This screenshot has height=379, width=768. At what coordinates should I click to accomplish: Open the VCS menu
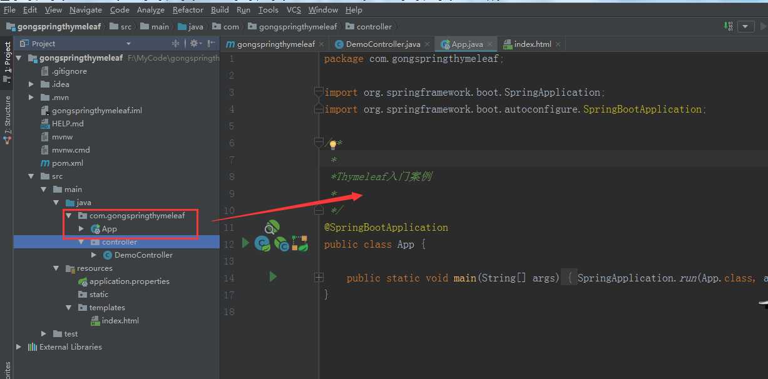click(x=294, y=10)
